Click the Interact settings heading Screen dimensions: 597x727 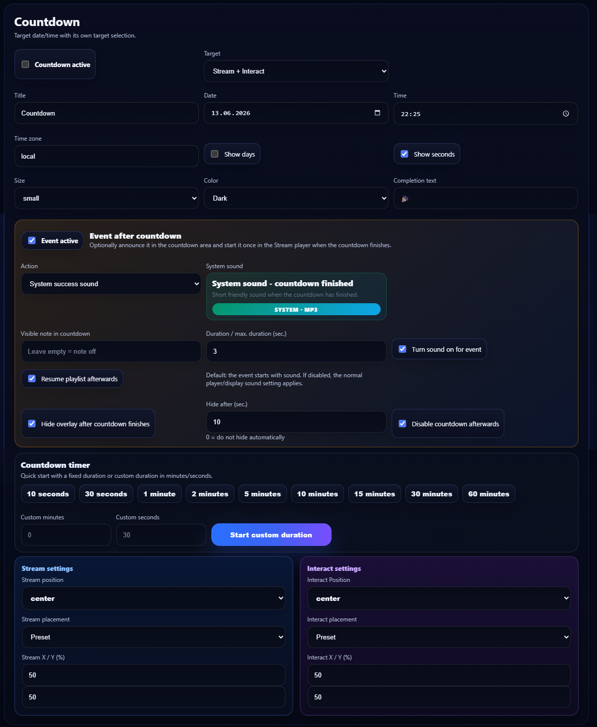point(334,568)
